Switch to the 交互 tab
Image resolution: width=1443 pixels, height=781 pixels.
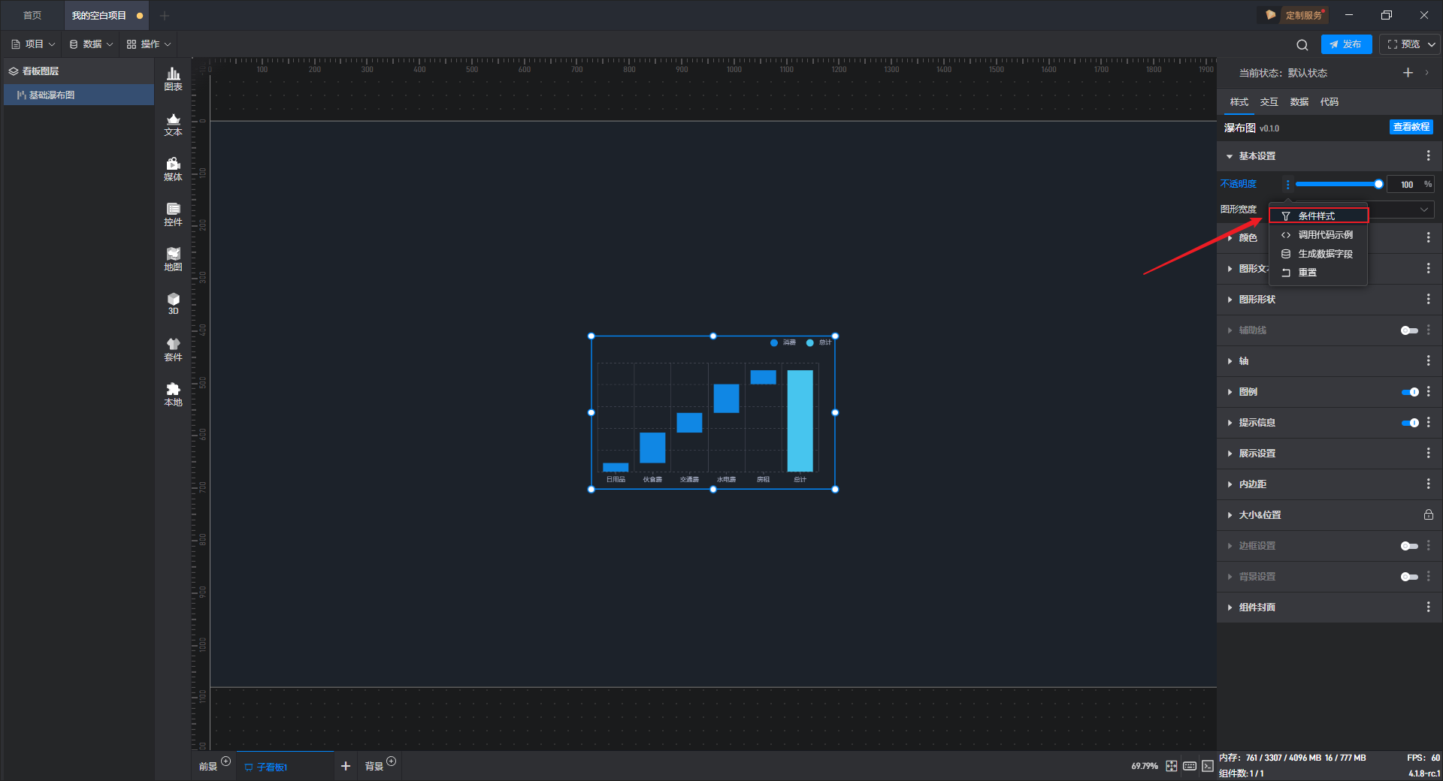click(x=1269, y=102)
